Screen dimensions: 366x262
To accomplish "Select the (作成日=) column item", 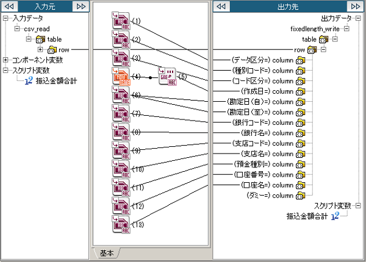I will (x=268, y=91).
